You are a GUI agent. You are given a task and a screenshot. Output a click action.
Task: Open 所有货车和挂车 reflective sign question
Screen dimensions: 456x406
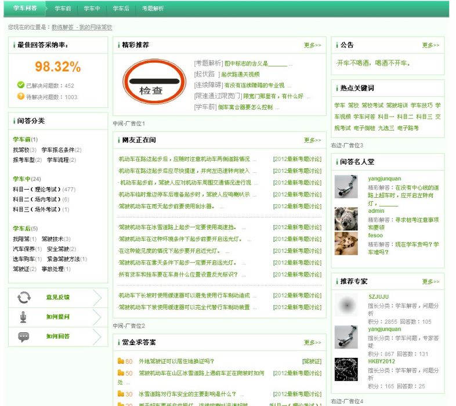click(x=178, y=274)
